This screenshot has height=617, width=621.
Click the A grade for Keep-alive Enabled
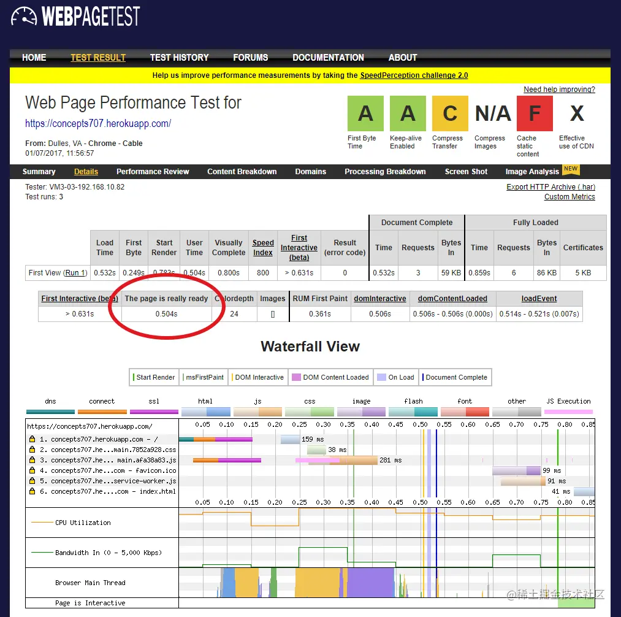(x=408, y=113)
